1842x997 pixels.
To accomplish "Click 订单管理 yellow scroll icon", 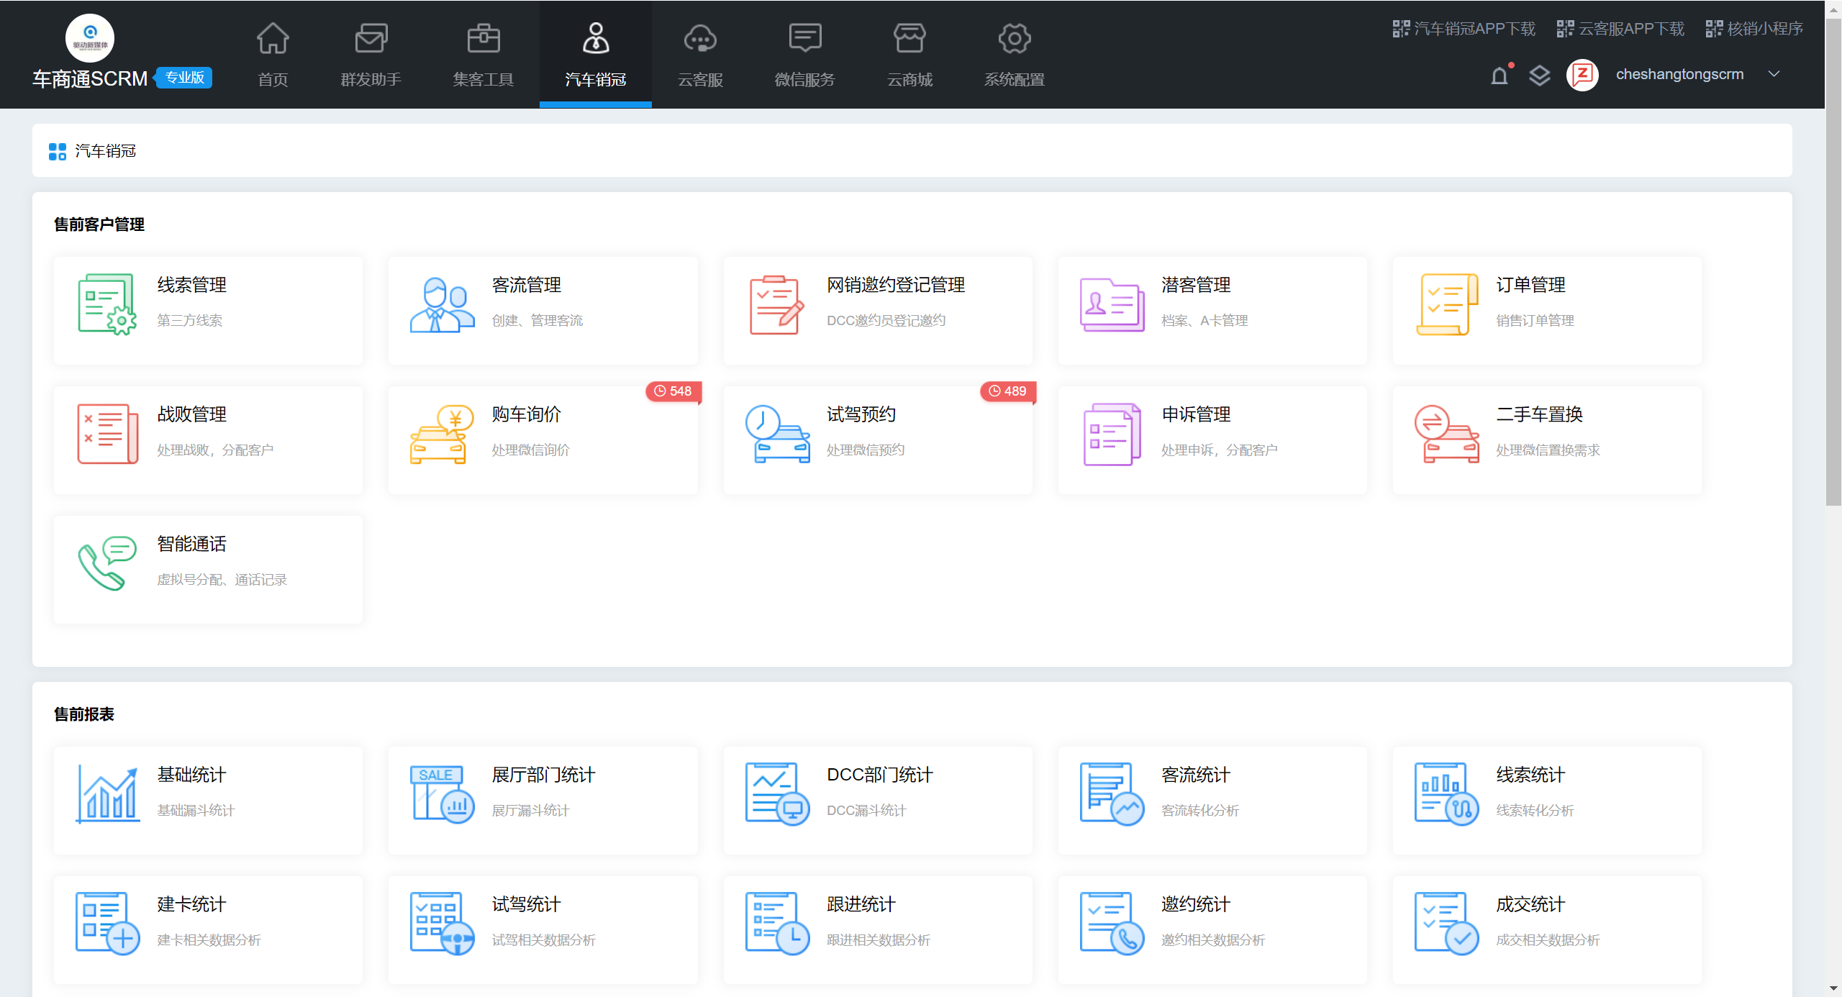I will tap(1446, 304).
